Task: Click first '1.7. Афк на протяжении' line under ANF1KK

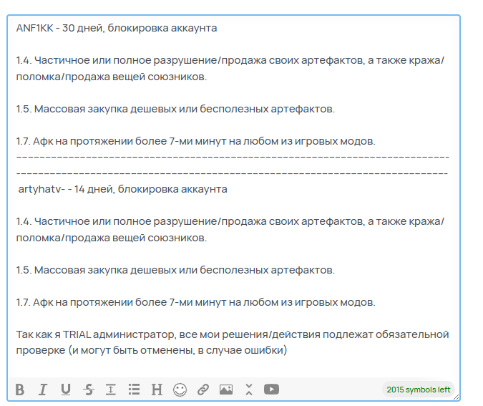Action: coord(195,141)
